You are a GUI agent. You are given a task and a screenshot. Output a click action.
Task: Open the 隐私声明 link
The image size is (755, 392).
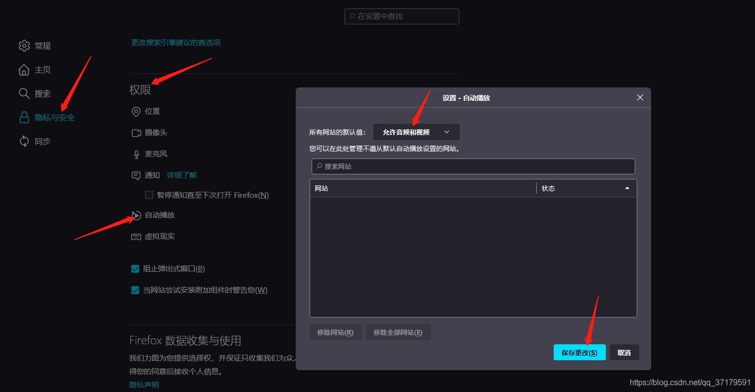click(x=144, y=384)
